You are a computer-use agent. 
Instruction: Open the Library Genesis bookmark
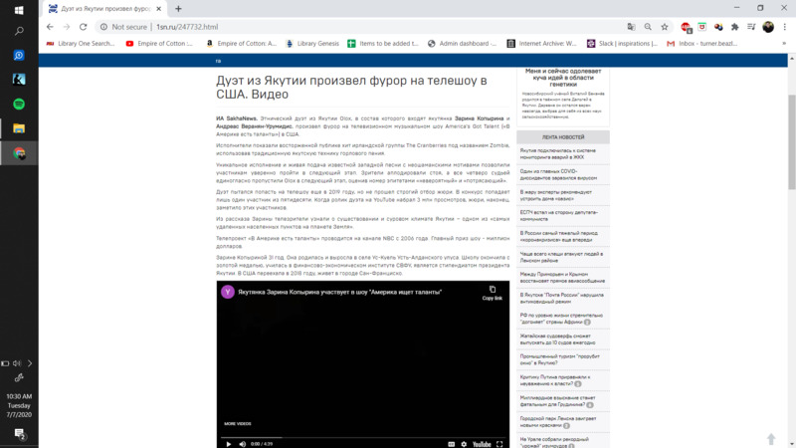click(x=311, y=44)
